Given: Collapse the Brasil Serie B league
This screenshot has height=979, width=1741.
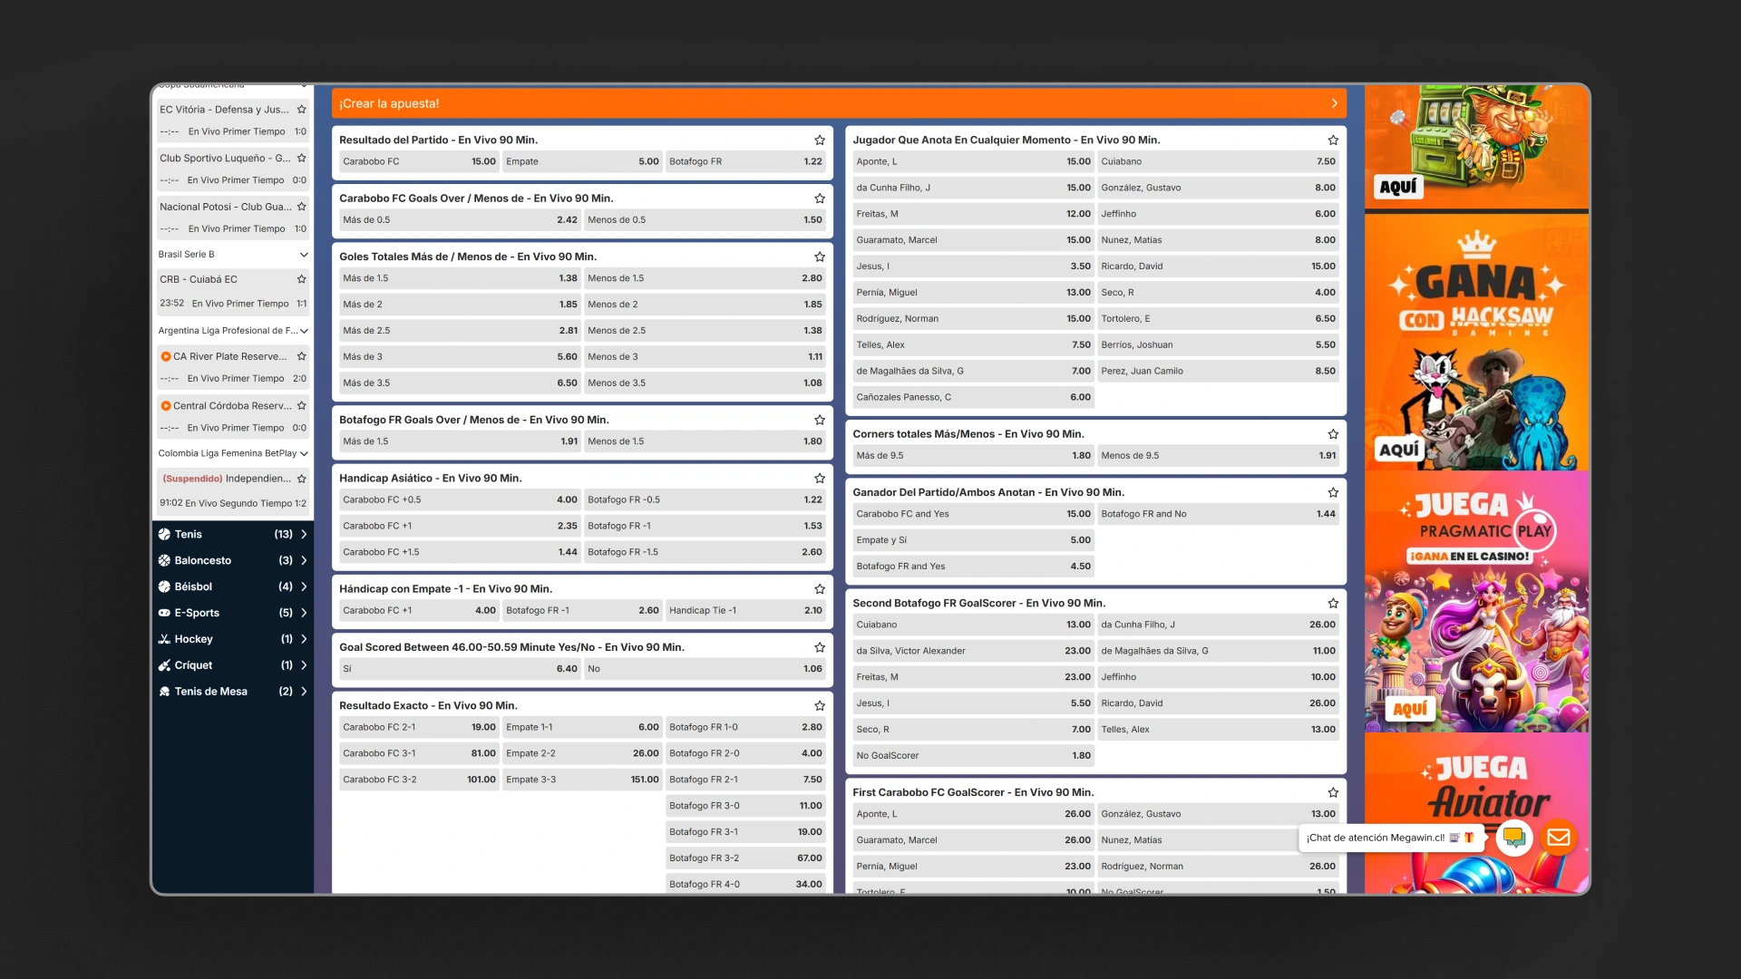Looking at the screenshot, I should click(x=304, y=255).
